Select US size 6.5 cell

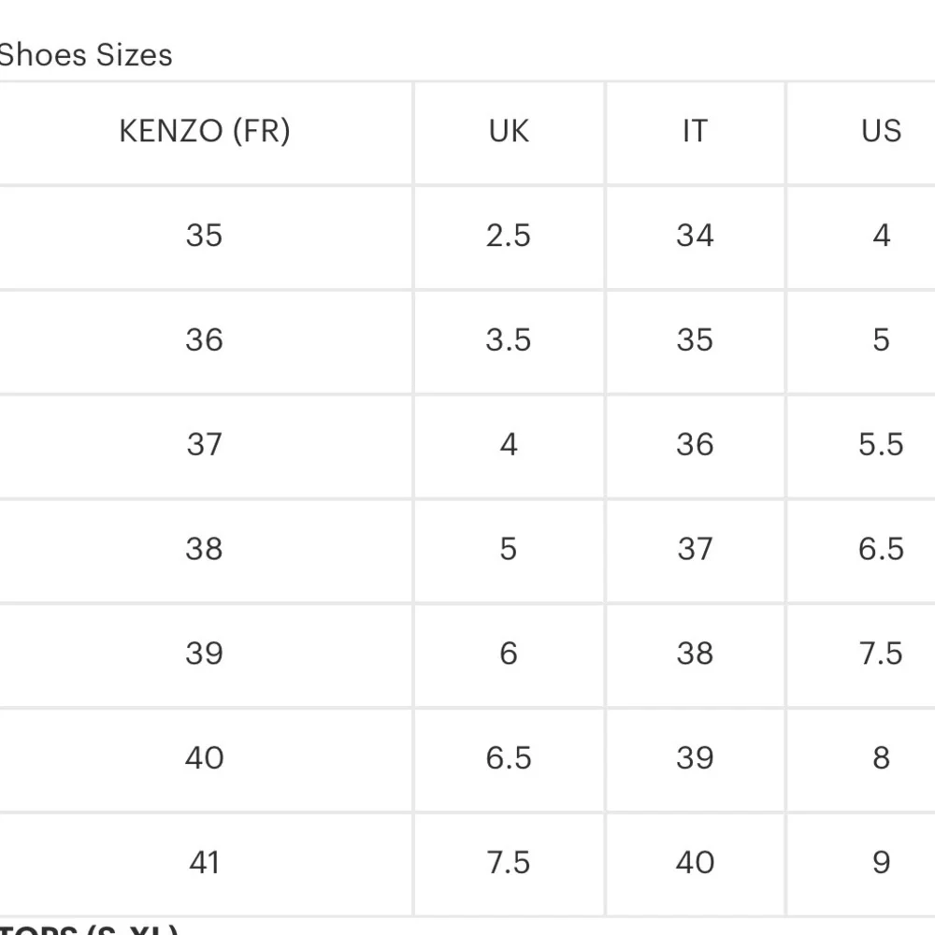pos(881,549)
